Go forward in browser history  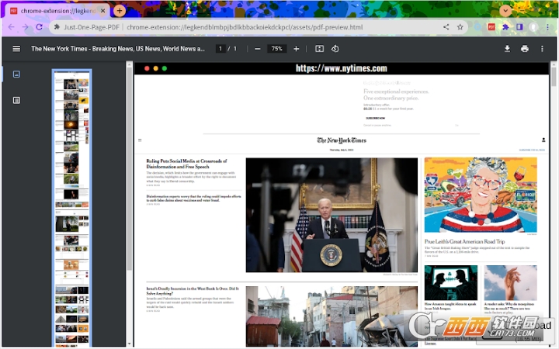point(26,27)
